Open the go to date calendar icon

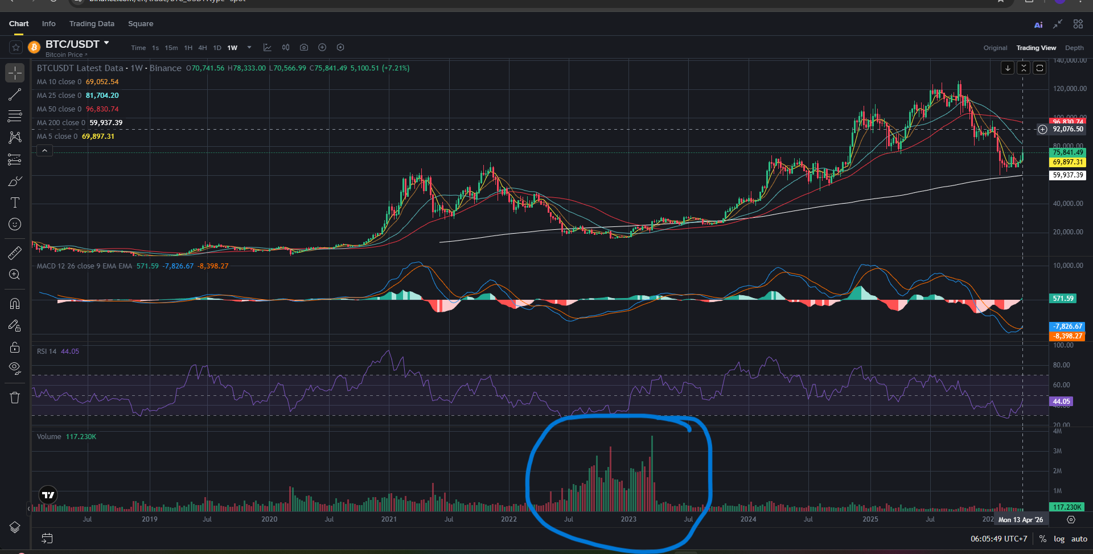tap(47, 538)
